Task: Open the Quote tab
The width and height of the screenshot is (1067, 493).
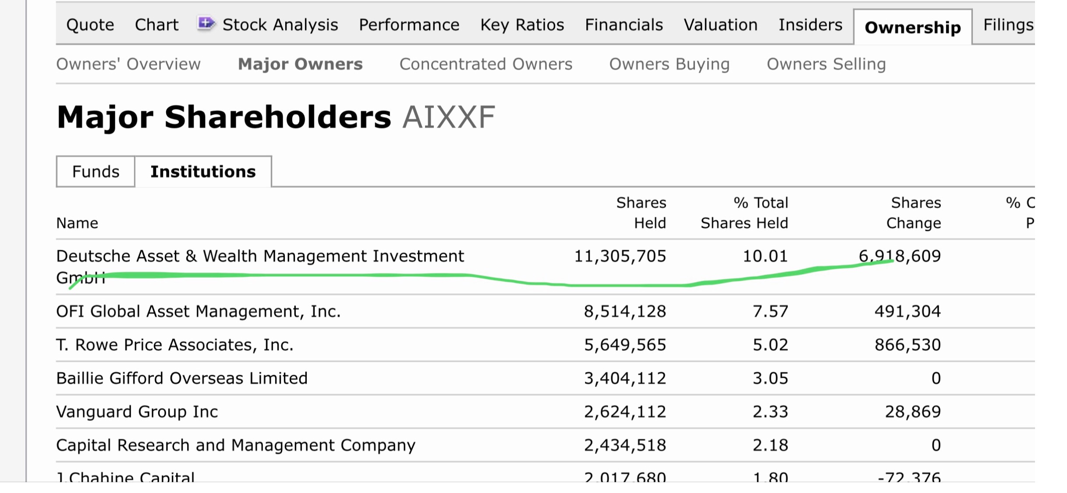Action: coord(90,25)
